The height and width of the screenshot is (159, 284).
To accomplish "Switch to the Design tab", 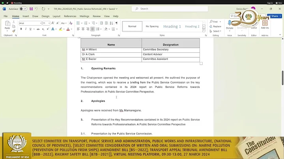I will [45, 16].
